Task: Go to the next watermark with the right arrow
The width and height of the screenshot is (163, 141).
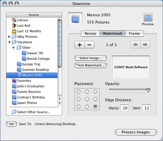Action: tap(145, 45)
